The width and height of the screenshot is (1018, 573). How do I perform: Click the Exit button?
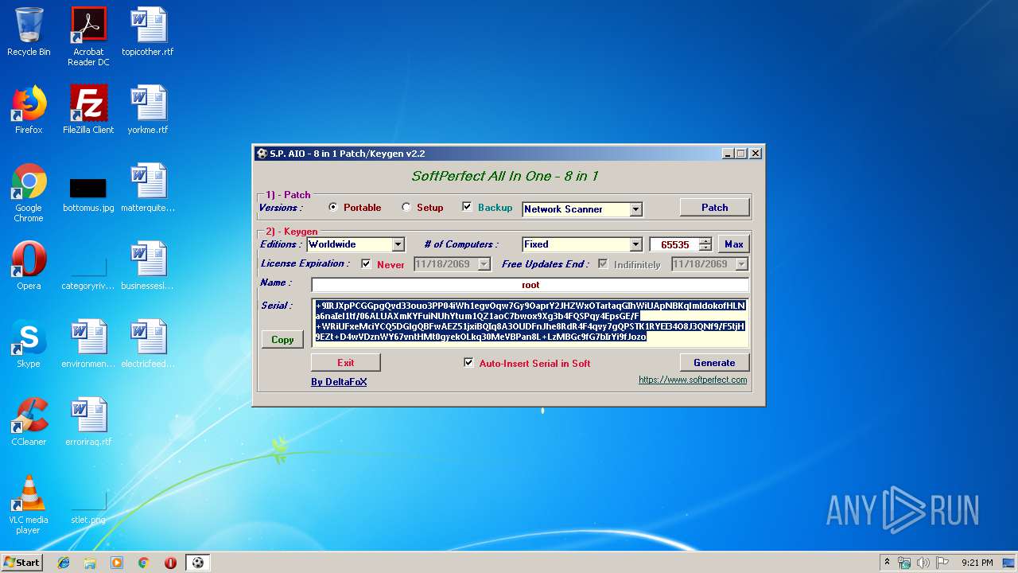[x=345, y=362]
